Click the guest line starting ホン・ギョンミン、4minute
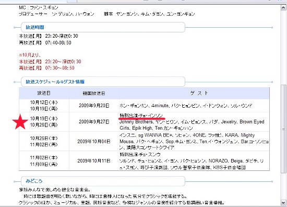 (x=186, y=106)
